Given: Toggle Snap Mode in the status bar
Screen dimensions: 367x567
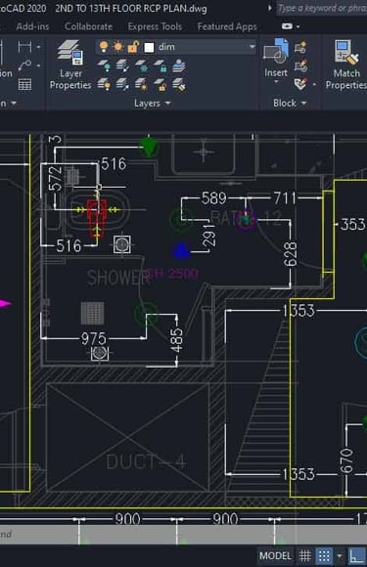Looking at the screenshot, I should pyautogui.click(x=324, y=555).
